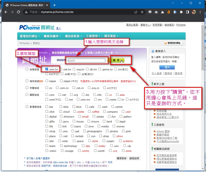This screenshot has height=172, width=206.
Task: Open Chrome's three-dot menu
Action: 200,12
